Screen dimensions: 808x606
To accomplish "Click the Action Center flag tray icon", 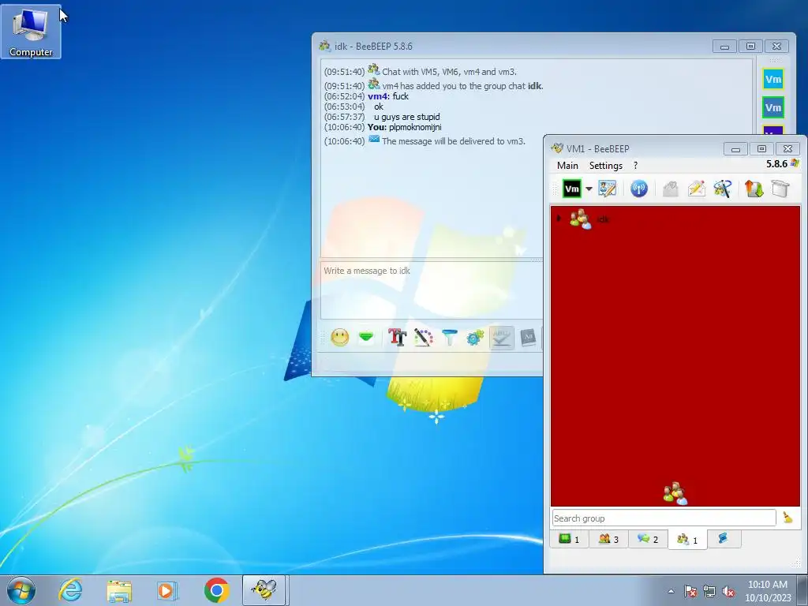I will click(x=690, y=591).
